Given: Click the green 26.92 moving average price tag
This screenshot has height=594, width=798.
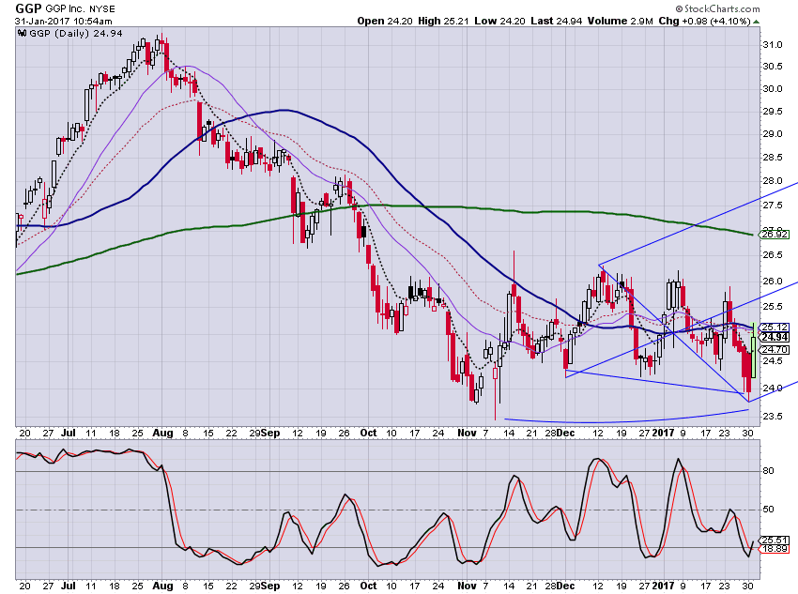Looking at the screenshot, I should click(x=773, y=235).
